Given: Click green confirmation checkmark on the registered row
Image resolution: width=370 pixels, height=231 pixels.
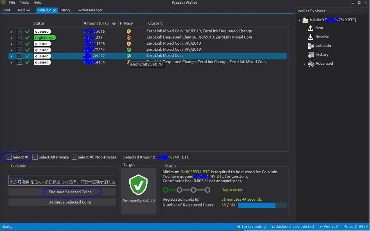Looking at the screenshot, I should 27,37.
